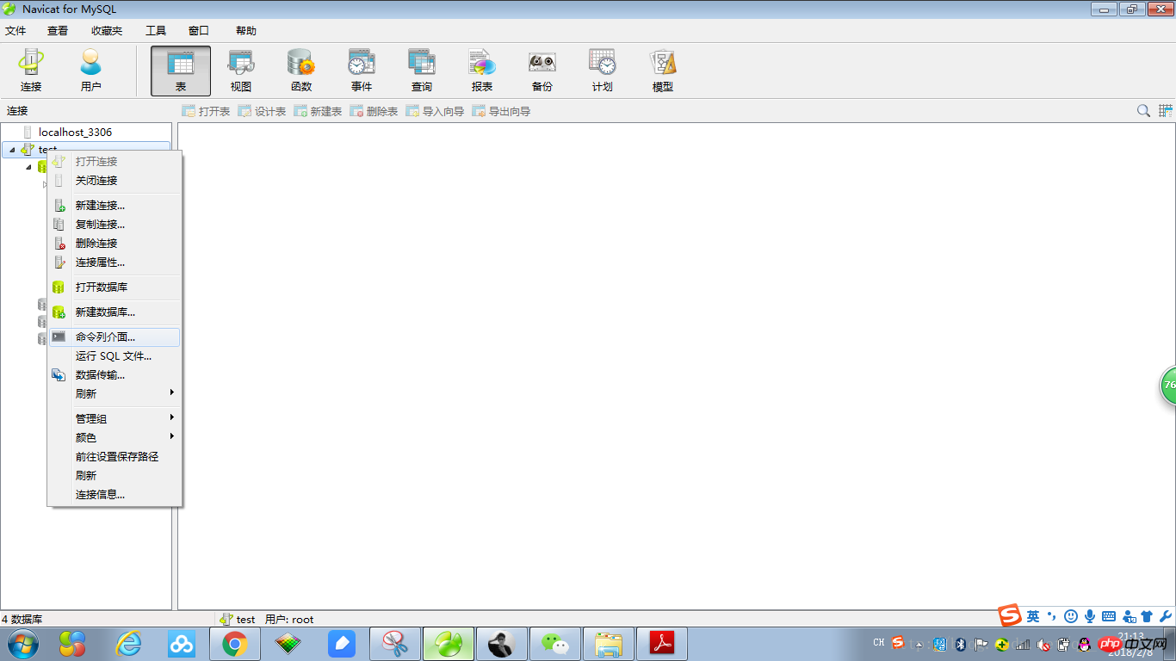
Task: Open the 查看 menu
Action: (58, 31)
